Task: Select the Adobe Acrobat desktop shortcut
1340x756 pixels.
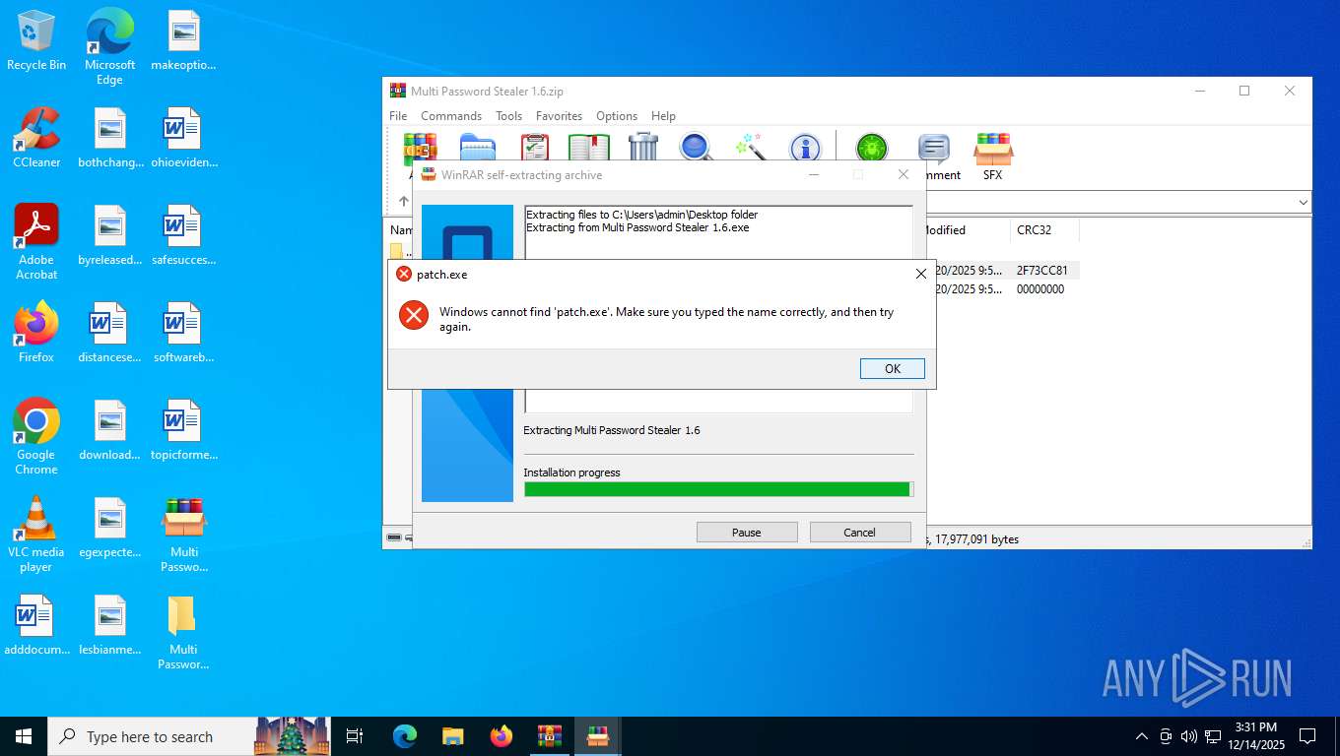Action: (x=36, y=242)
